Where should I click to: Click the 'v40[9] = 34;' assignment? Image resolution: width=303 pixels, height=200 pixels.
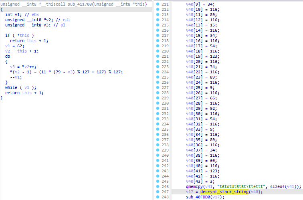200,4
